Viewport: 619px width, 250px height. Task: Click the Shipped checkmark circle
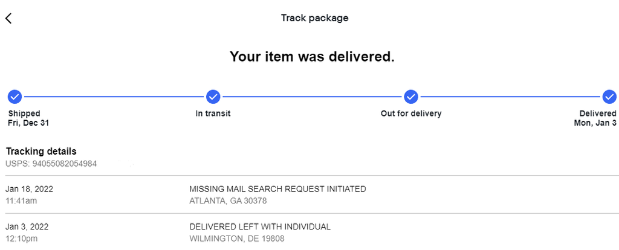15,97
